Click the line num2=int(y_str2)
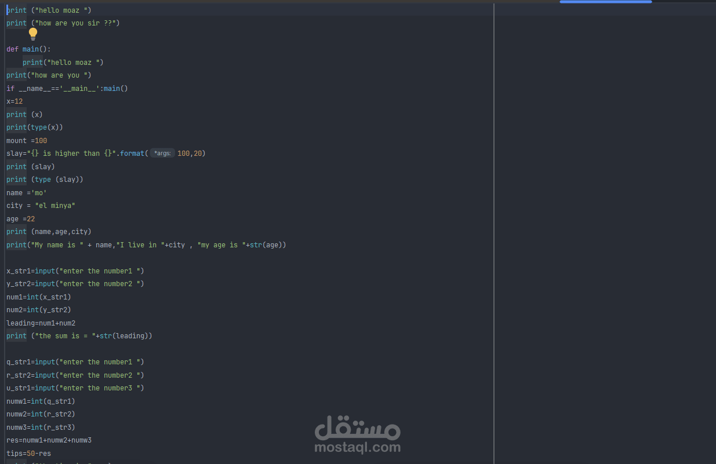716x464 pixels. click(39, 310)
